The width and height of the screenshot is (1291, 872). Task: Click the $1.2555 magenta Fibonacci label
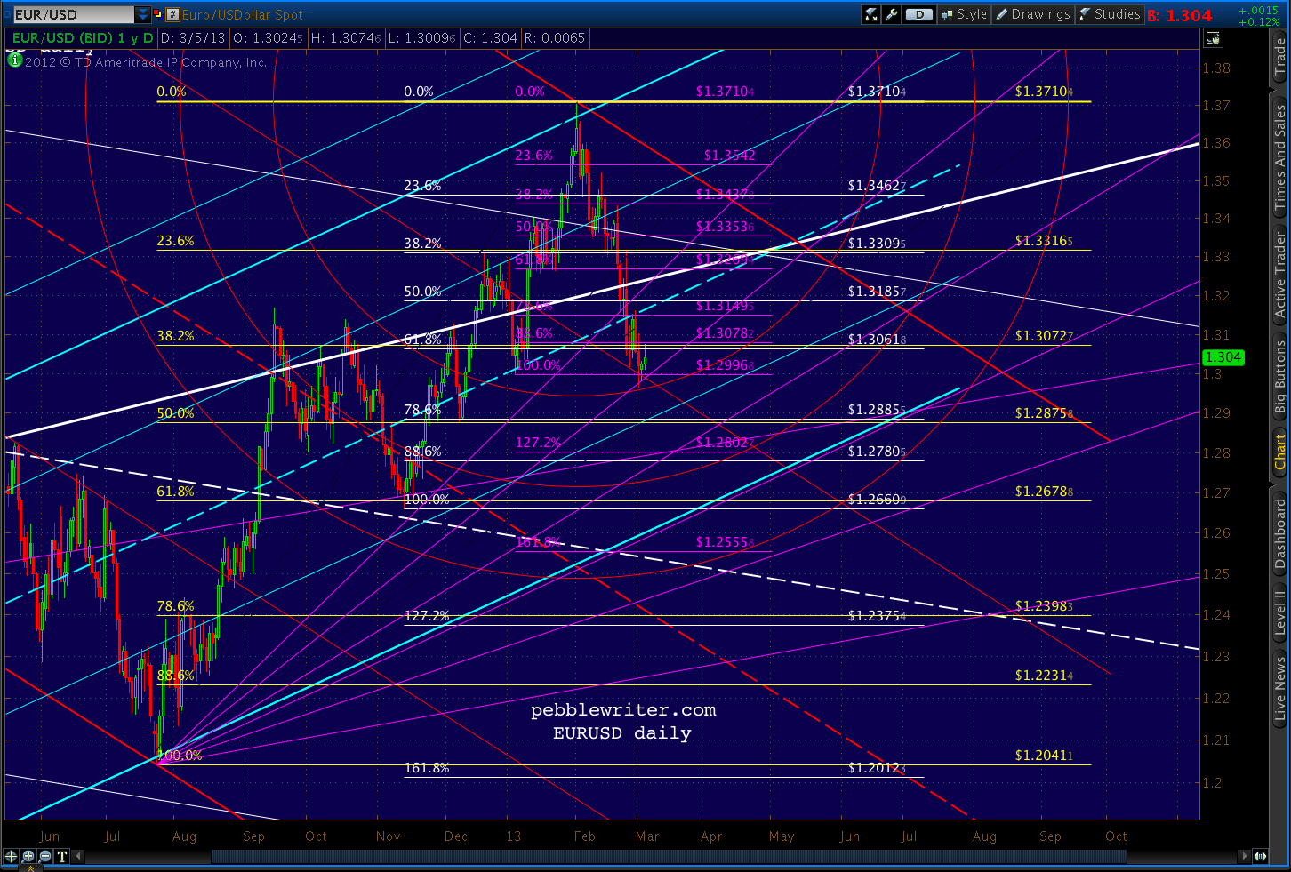[725, 542]
